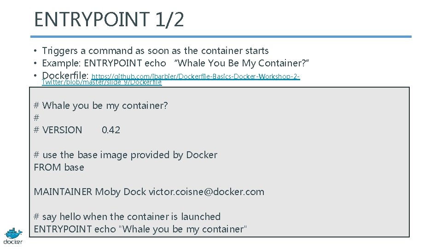Click the "Dockerfile:" bullet label
The width and height of the screenshot is (442, 249).
tap(65, 75)
